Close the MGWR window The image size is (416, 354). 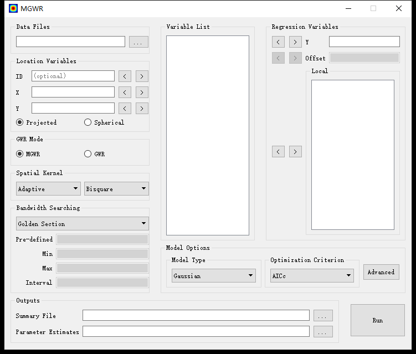[399, 8]
